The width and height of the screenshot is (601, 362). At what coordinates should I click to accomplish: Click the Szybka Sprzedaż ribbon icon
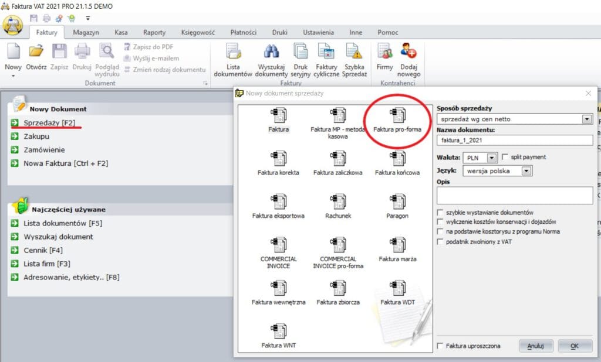[355, 53]
